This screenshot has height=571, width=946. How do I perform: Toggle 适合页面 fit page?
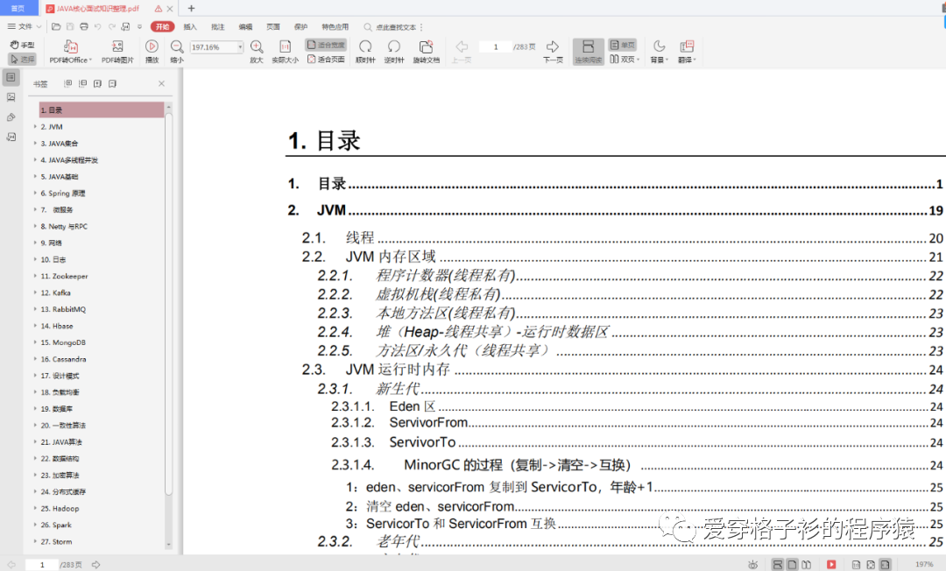pyautogui.click(x=326, y=59)
